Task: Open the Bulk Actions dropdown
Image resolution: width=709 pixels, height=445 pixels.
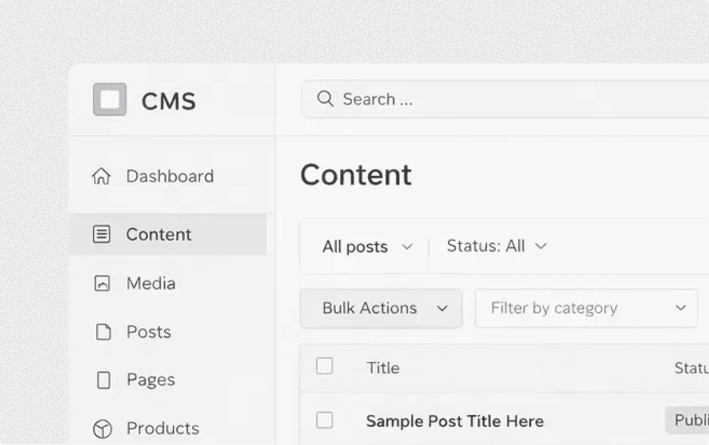Action: 381,308
